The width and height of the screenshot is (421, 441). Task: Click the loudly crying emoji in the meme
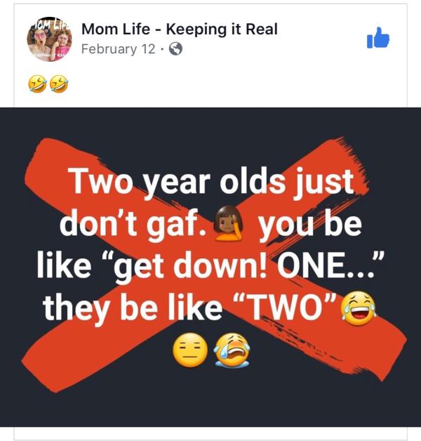tap(232, 350)
